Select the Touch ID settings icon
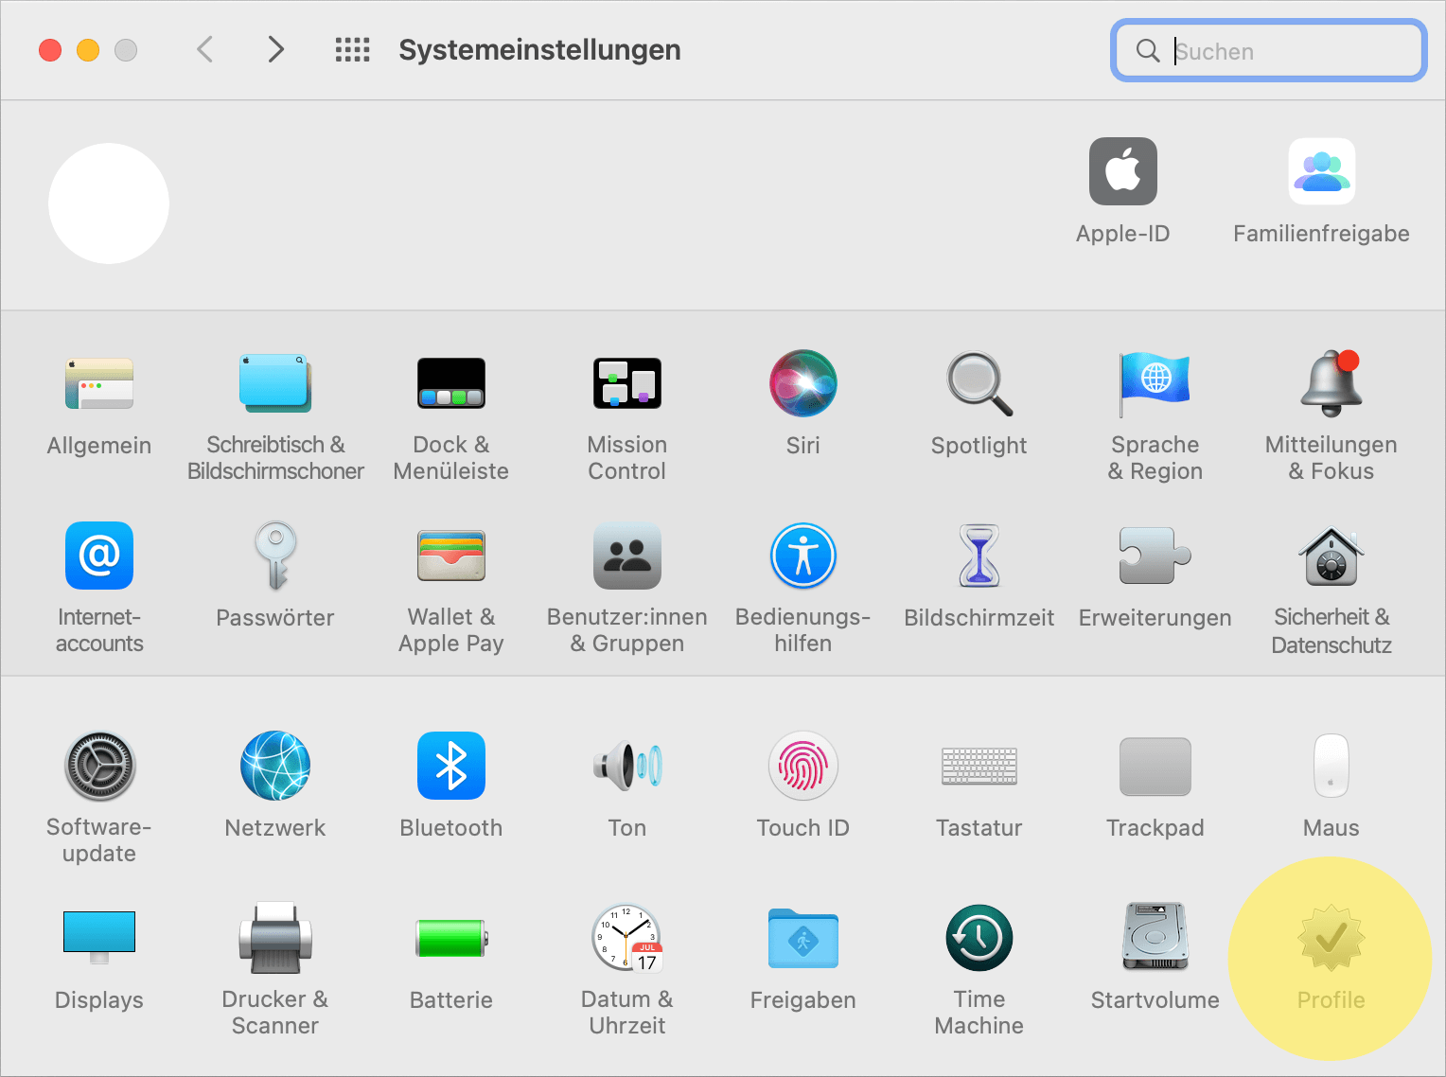The image size is (1446, 1077). coord(802,766)
